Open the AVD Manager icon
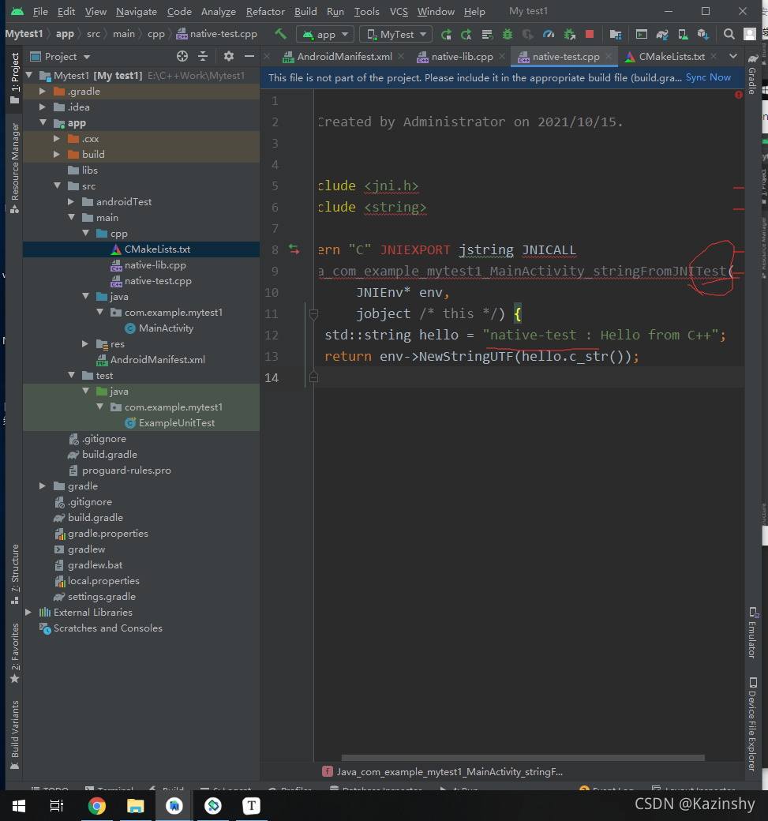Image resolution: width=768 pixels, height=821 pixels. tap(683, 35)
